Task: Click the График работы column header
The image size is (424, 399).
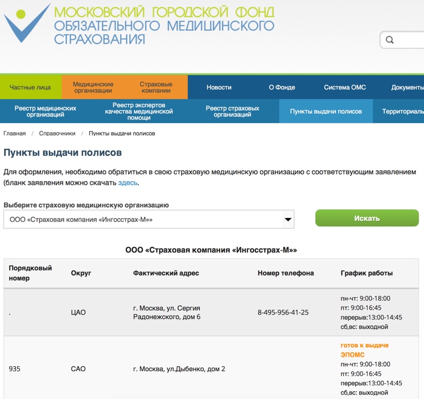Action: (x=367, y=273)
